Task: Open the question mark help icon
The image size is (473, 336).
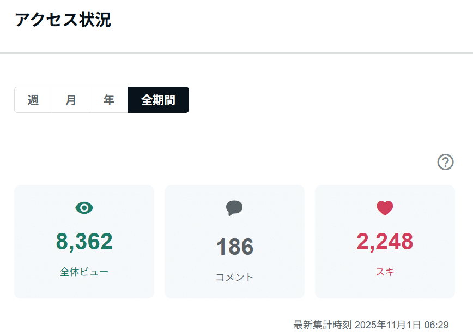Action: click(x=445, y=162)
